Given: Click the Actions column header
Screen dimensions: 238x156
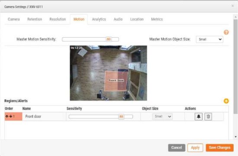Looking at the screenshot, I should tap(190, 109).
